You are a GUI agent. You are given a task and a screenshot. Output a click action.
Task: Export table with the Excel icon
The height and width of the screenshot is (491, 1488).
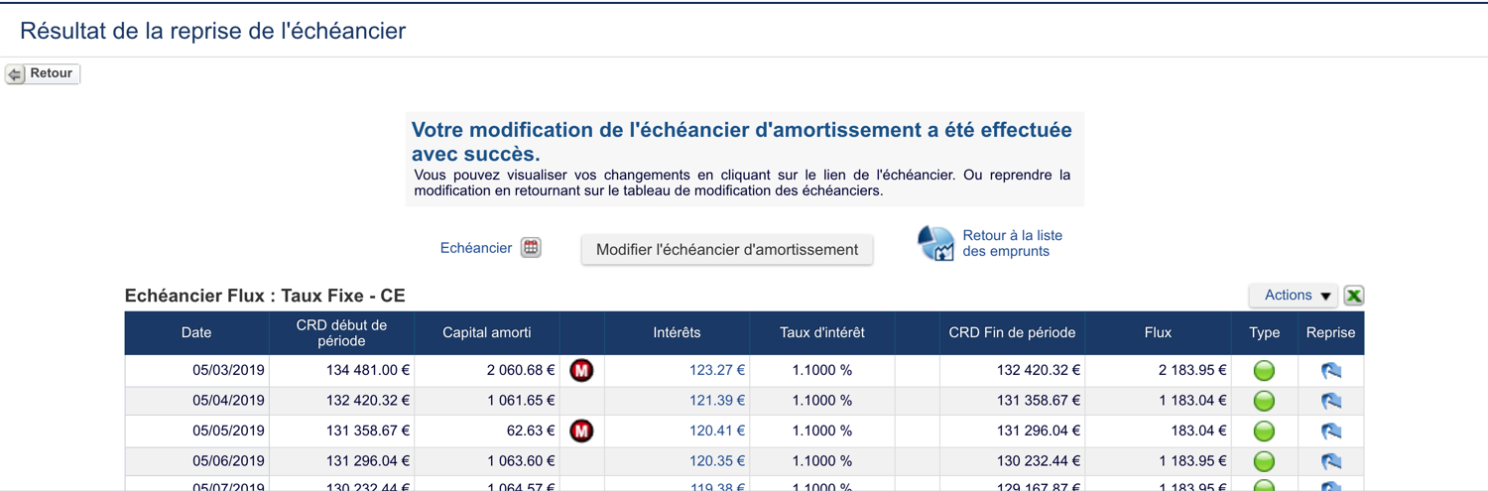point(1353,296)
